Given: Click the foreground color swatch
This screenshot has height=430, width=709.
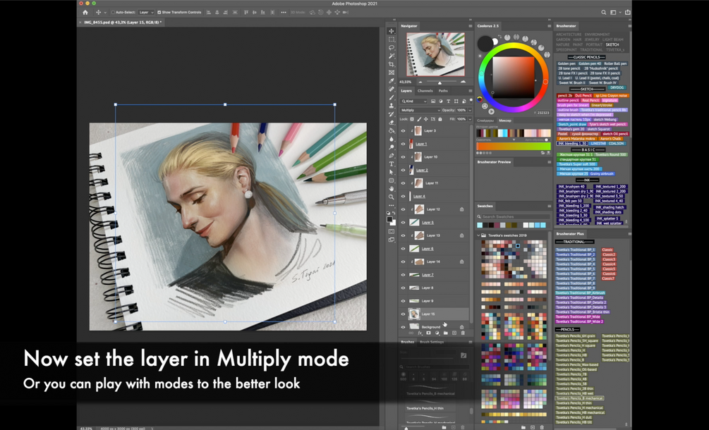Looking at the screenshot, I should point(389,219).
